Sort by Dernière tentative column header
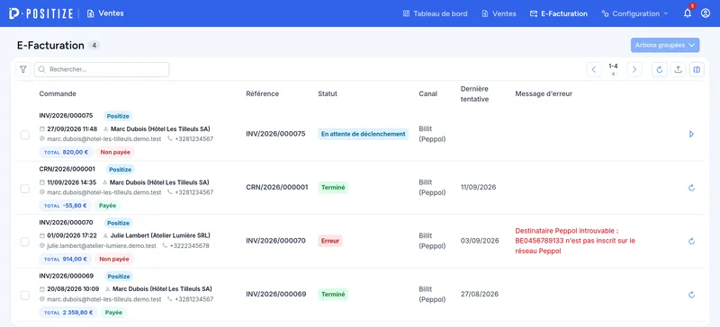This screenshot has width=720, height=327. 474,93
